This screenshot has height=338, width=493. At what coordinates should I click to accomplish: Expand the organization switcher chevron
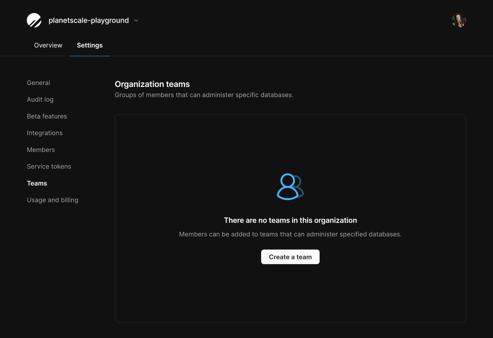click(x=136, y=21)
